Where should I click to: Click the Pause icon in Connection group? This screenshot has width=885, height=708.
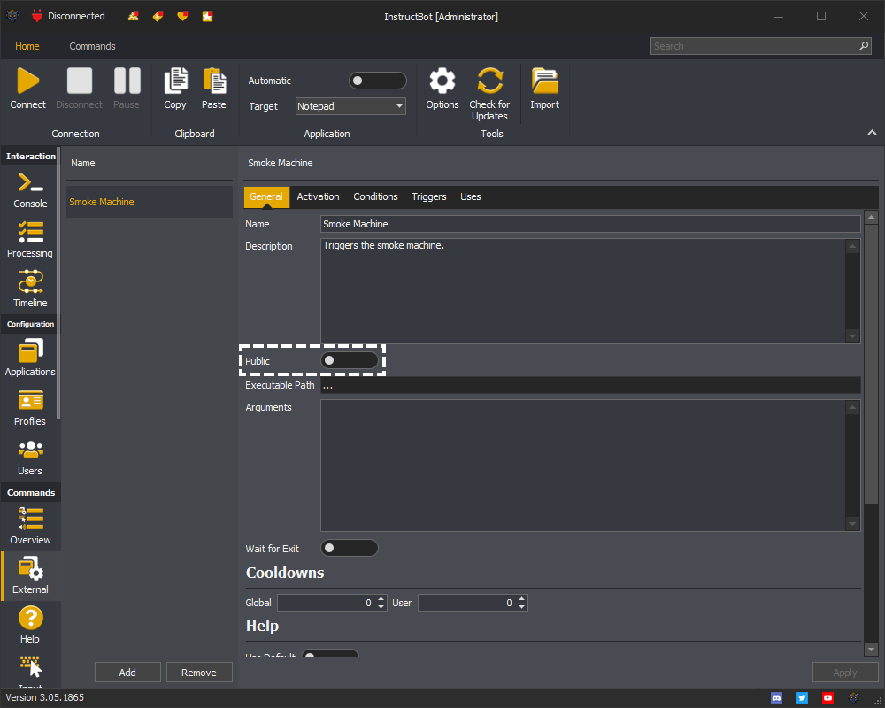(127, 81)
